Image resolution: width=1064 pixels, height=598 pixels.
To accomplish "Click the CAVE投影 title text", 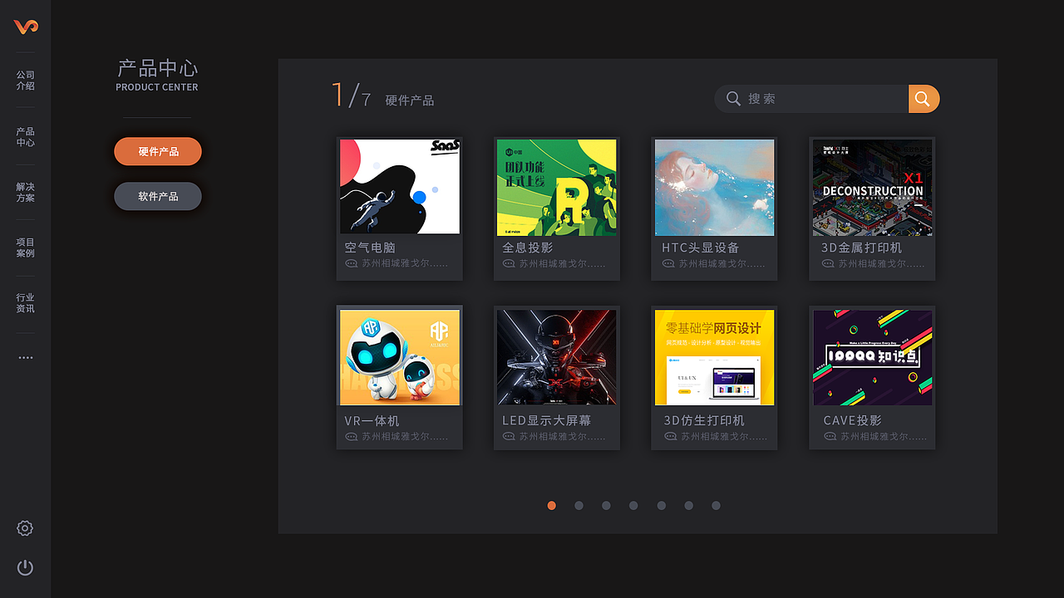I will pyautogui.click(x=853, y=420).
